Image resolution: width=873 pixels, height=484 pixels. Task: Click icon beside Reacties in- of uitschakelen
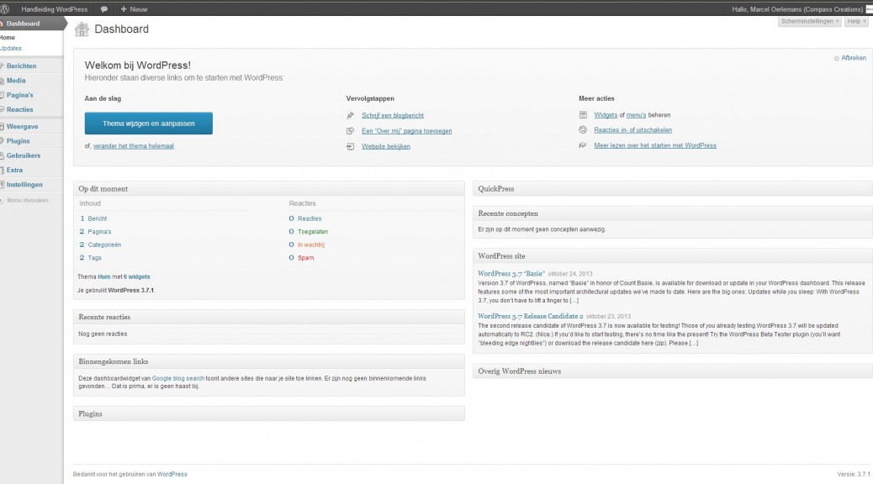pyautogui.click(x=583, y=129)
